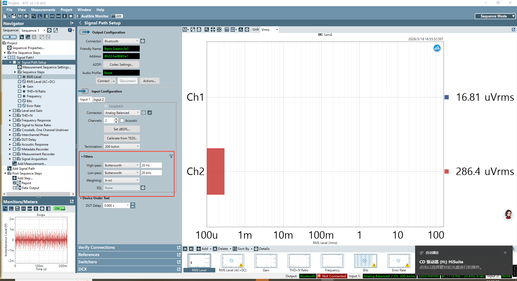The height and width of the screenshot is (281, 517).
Task: Open sequence lock icon beside Sequence 1
Action: coord(56,30)
